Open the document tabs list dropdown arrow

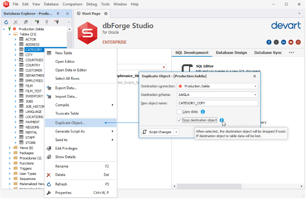tap(299, 13)
